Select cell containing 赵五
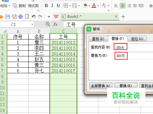 [x=39, y=59]
